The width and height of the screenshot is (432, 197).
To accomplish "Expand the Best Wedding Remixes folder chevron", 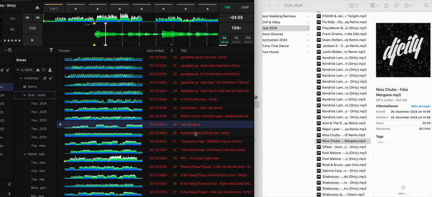I will (x=308, y=16).
